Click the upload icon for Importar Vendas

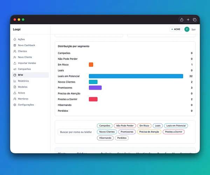[15, 63]
